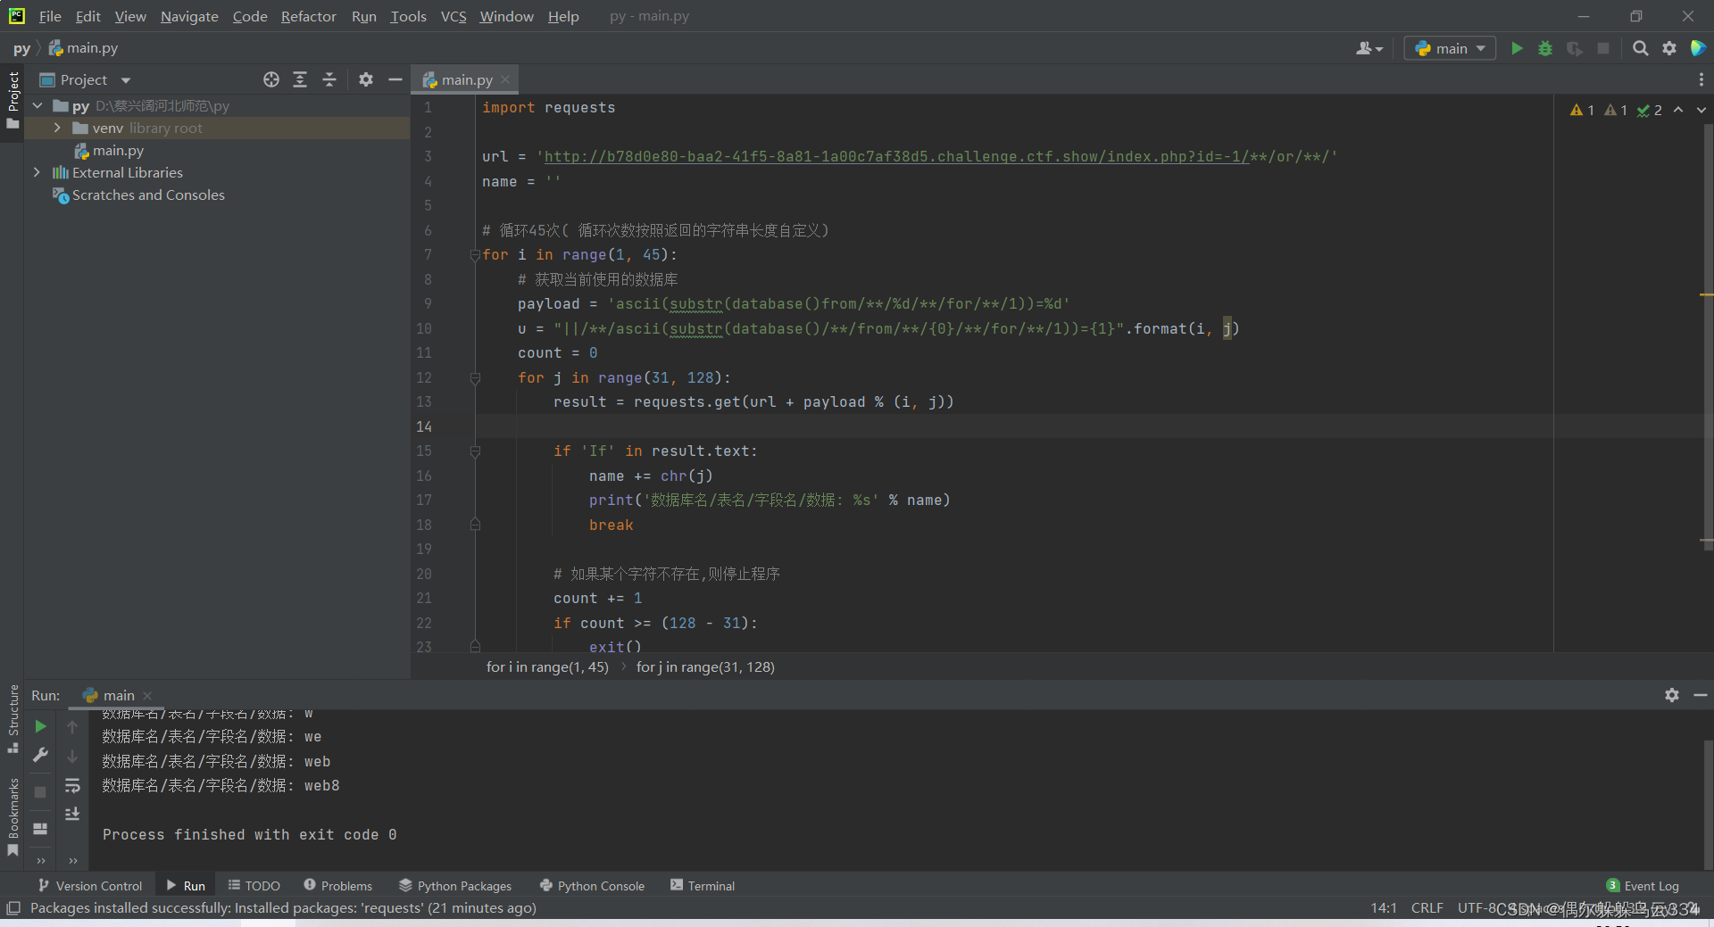Screen dimensions: 1714x927
Task: Collapse all nodes in Project panel toolbar
Action: (329, 79)
